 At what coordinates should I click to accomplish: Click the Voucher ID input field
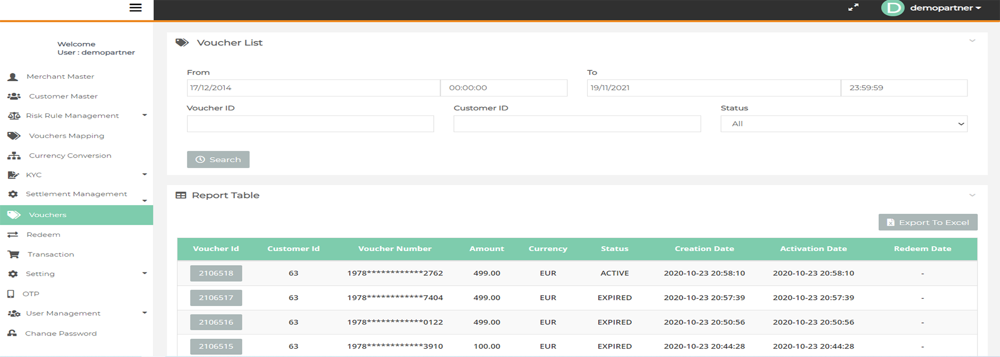click(310, 124)
